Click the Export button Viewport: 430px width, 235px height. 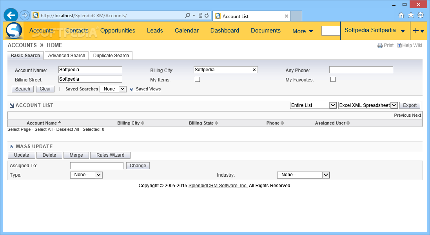(x=410, y=105)
